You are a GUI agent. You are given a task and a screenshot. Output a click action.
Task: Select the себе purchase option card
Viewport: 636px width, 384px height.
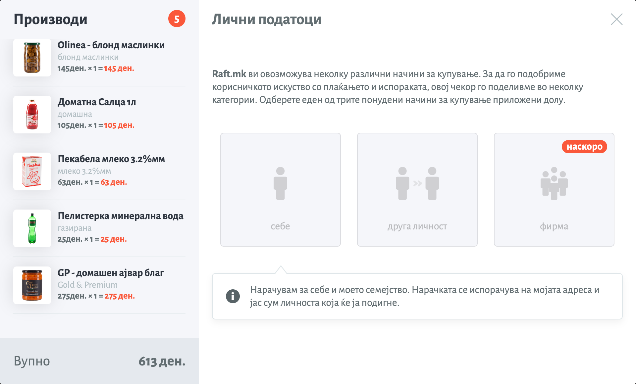click(281, 190)
